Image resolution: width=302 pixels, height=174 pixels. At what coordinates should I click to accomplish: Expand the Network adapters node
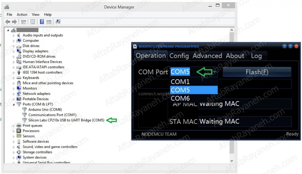tap(14, 94)
